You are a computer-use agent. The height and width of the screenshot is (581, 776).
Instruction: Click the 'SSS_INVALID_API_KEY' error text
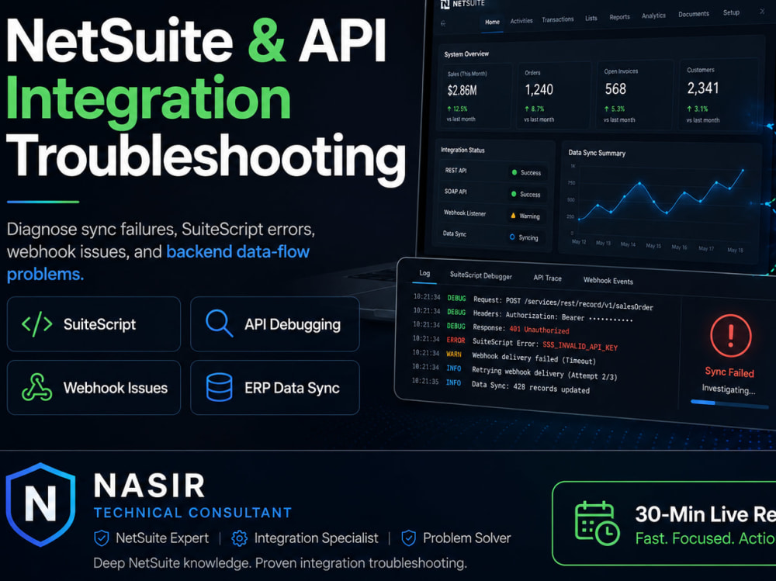click(580, 346)
